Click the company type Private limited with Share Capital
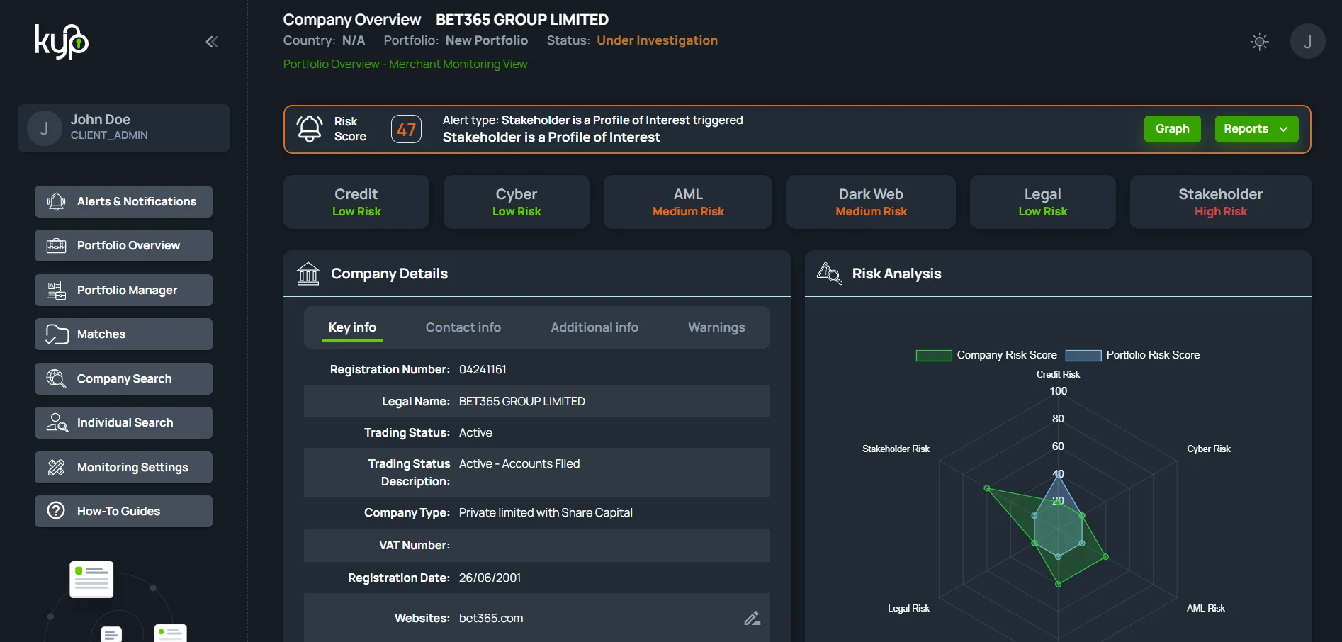The width and height of the screenshot is (1342, 642). [546, 513]
